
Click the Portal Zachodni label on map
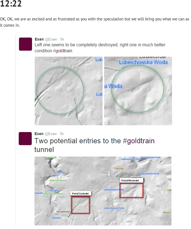click(81, 194)
